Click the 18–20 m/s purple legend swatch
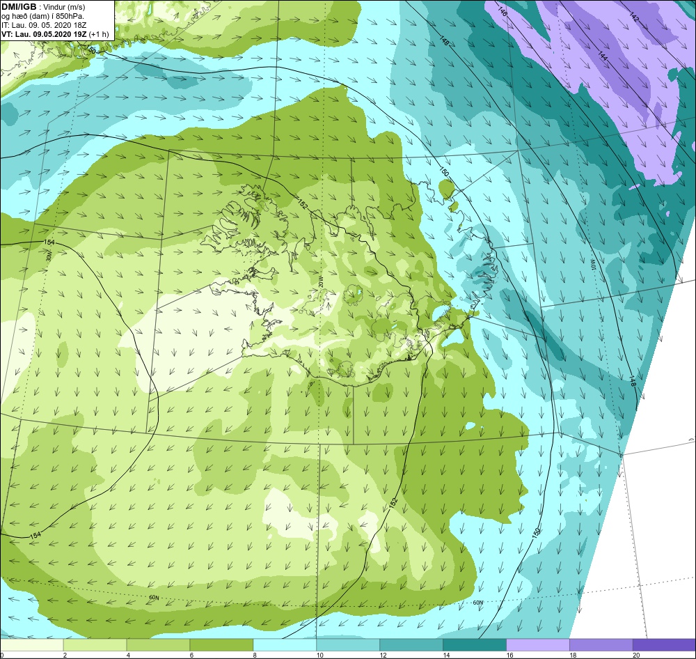696x659 pixels. pos(601,644)
